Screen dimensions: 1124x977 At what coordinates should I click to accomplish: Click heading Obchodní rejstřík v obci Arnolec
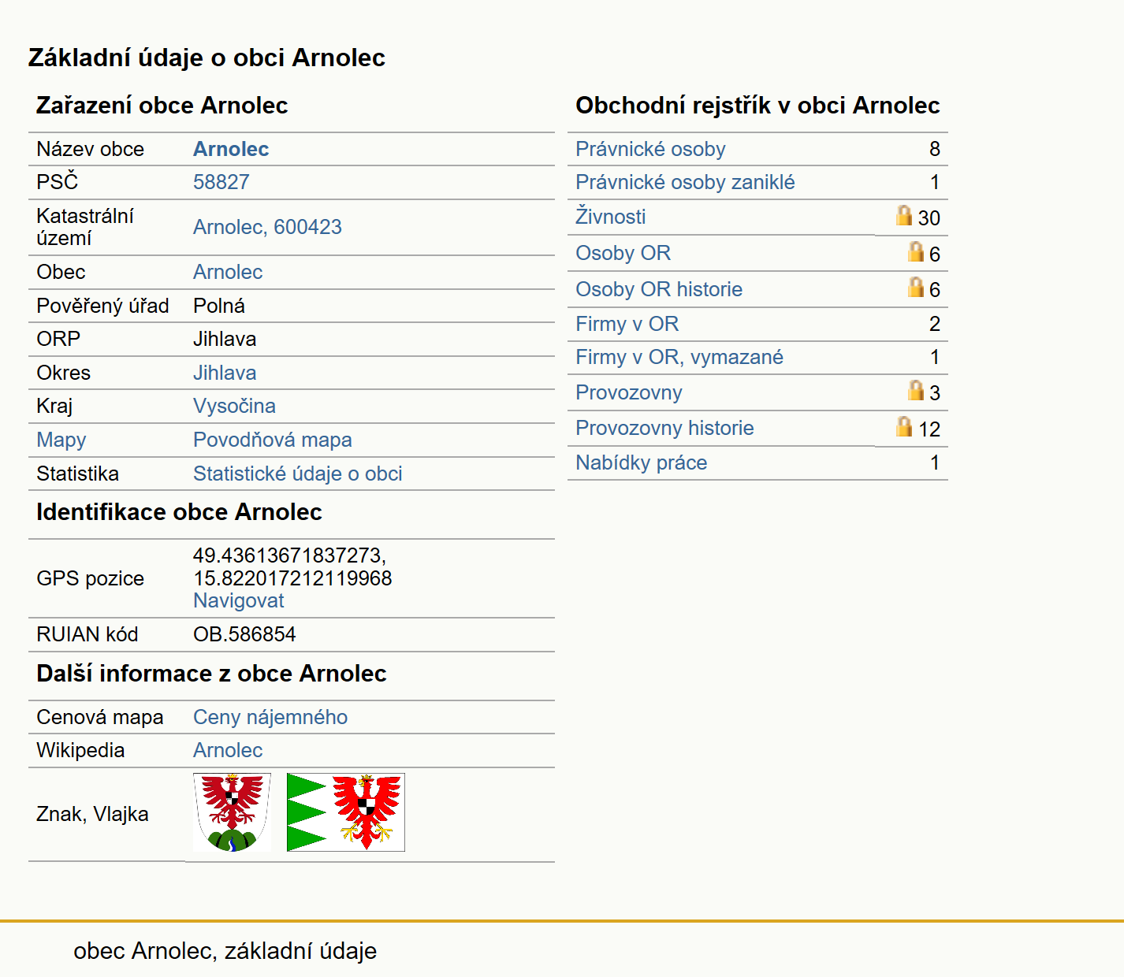click(x=757, y=106)
